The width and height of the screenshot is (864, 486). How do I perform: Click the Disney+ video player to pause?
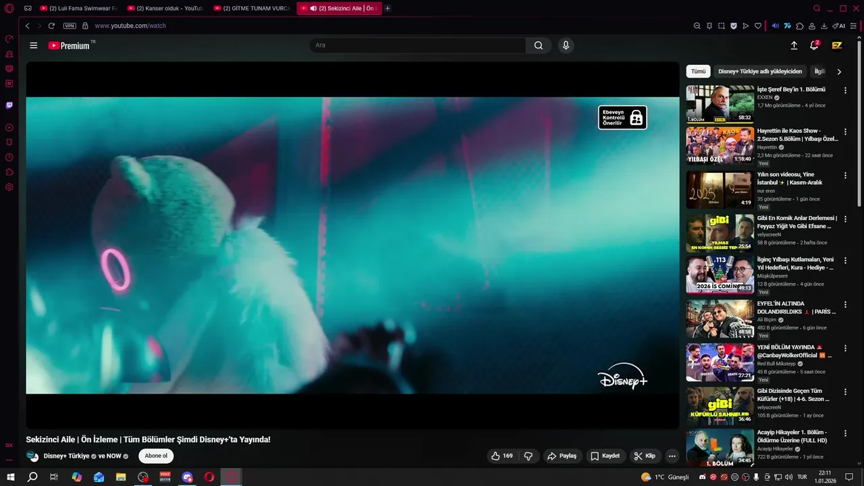[x=352, y=245]
